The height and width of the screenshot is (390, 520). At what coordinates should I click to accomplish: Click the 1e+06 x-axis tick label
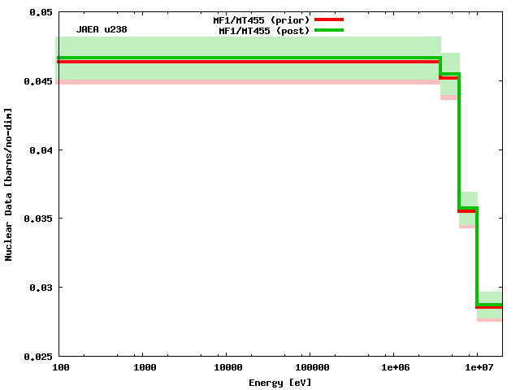pos(394,368)
